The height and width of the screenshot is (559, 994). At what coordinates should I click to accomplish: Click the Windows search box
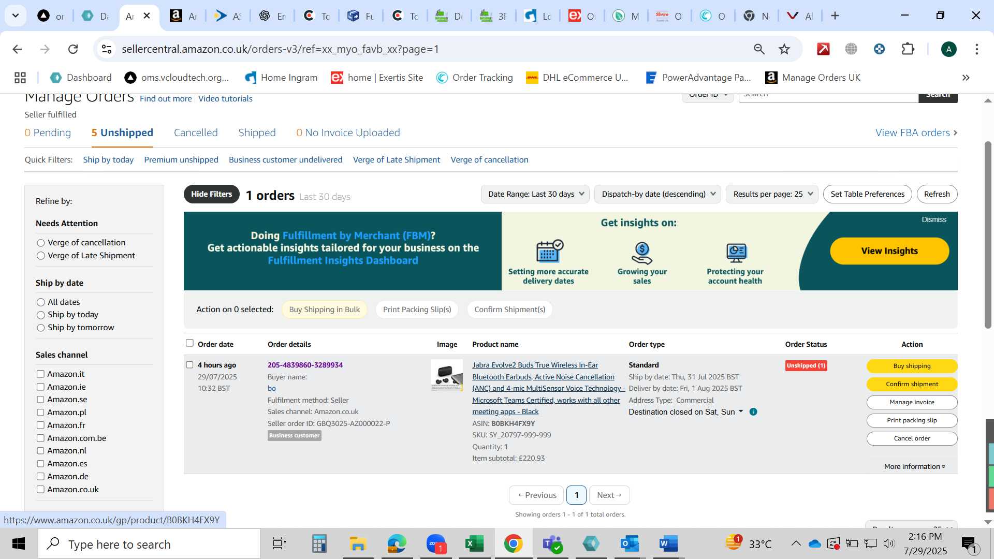coord(149,544)
